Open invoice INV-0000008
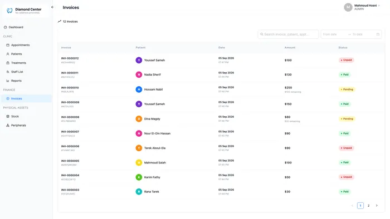This screenshot has height=219, width=390. click(x=70, y=117)
